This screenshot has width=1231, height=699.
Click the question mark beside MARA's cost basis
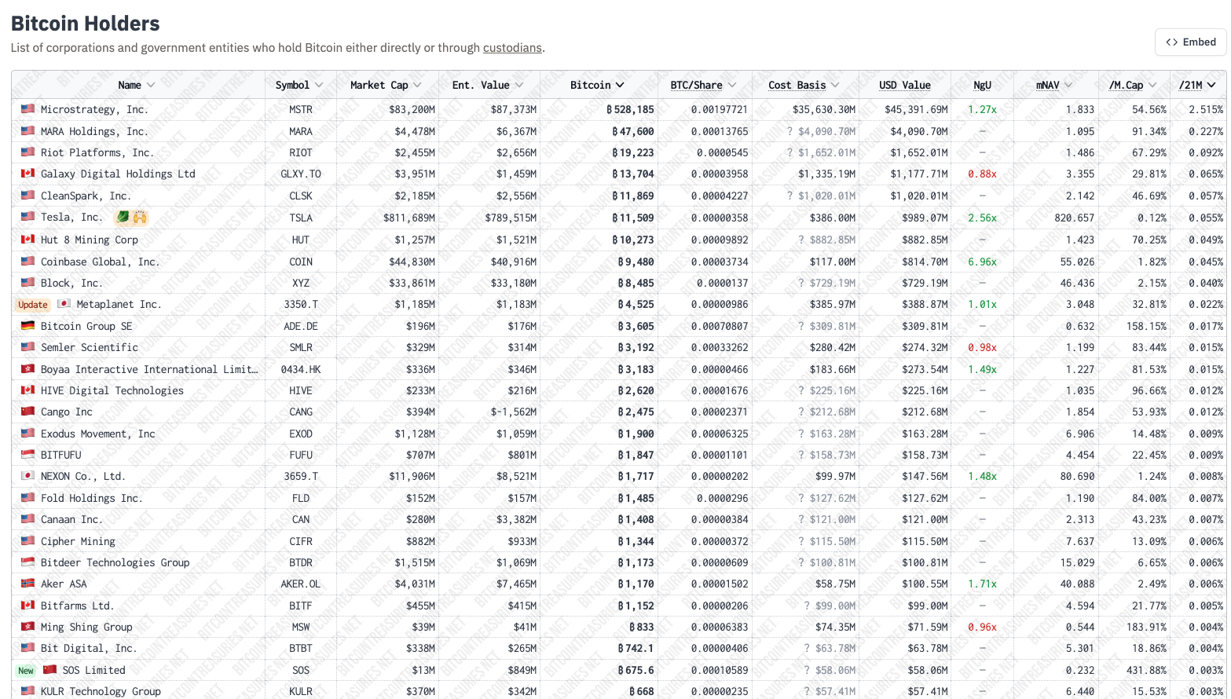click(790, 131)
